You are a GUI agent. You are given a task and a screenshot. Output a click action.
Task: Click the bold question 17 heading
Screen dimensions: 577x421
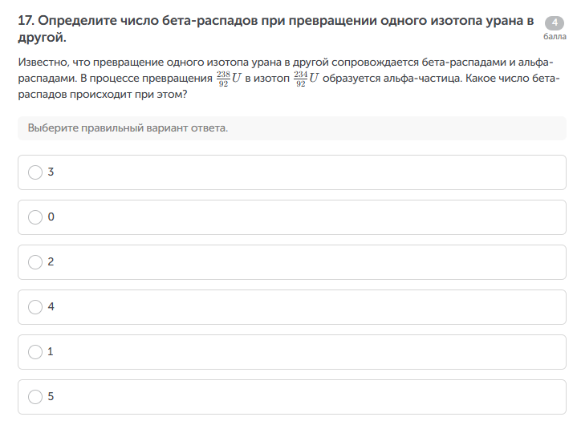click(273, 22)
